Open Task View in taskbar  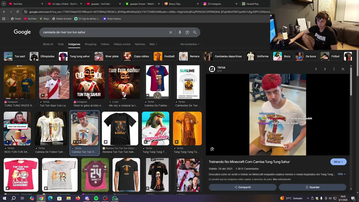coord(22,198)
